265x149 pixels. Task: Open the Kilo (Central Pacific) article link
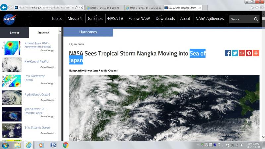click(x=36, y=62)
